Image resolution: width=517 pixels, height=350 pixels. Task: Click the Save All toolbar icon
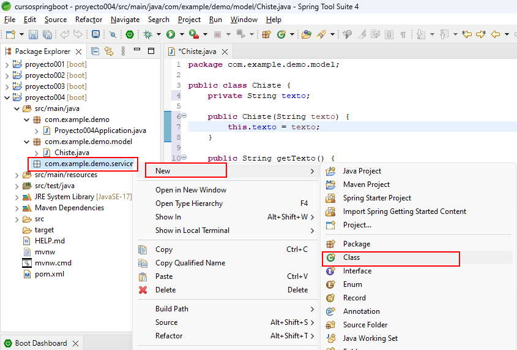[48, 34]
